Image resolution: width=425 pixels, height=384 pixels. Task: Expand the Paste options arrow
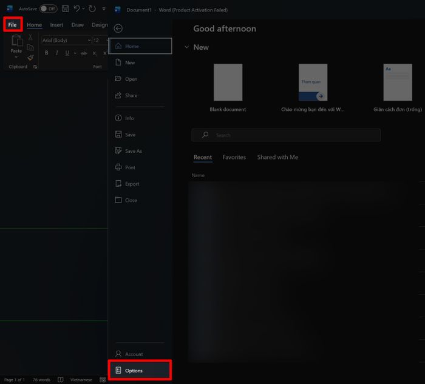tap(16, 57)
